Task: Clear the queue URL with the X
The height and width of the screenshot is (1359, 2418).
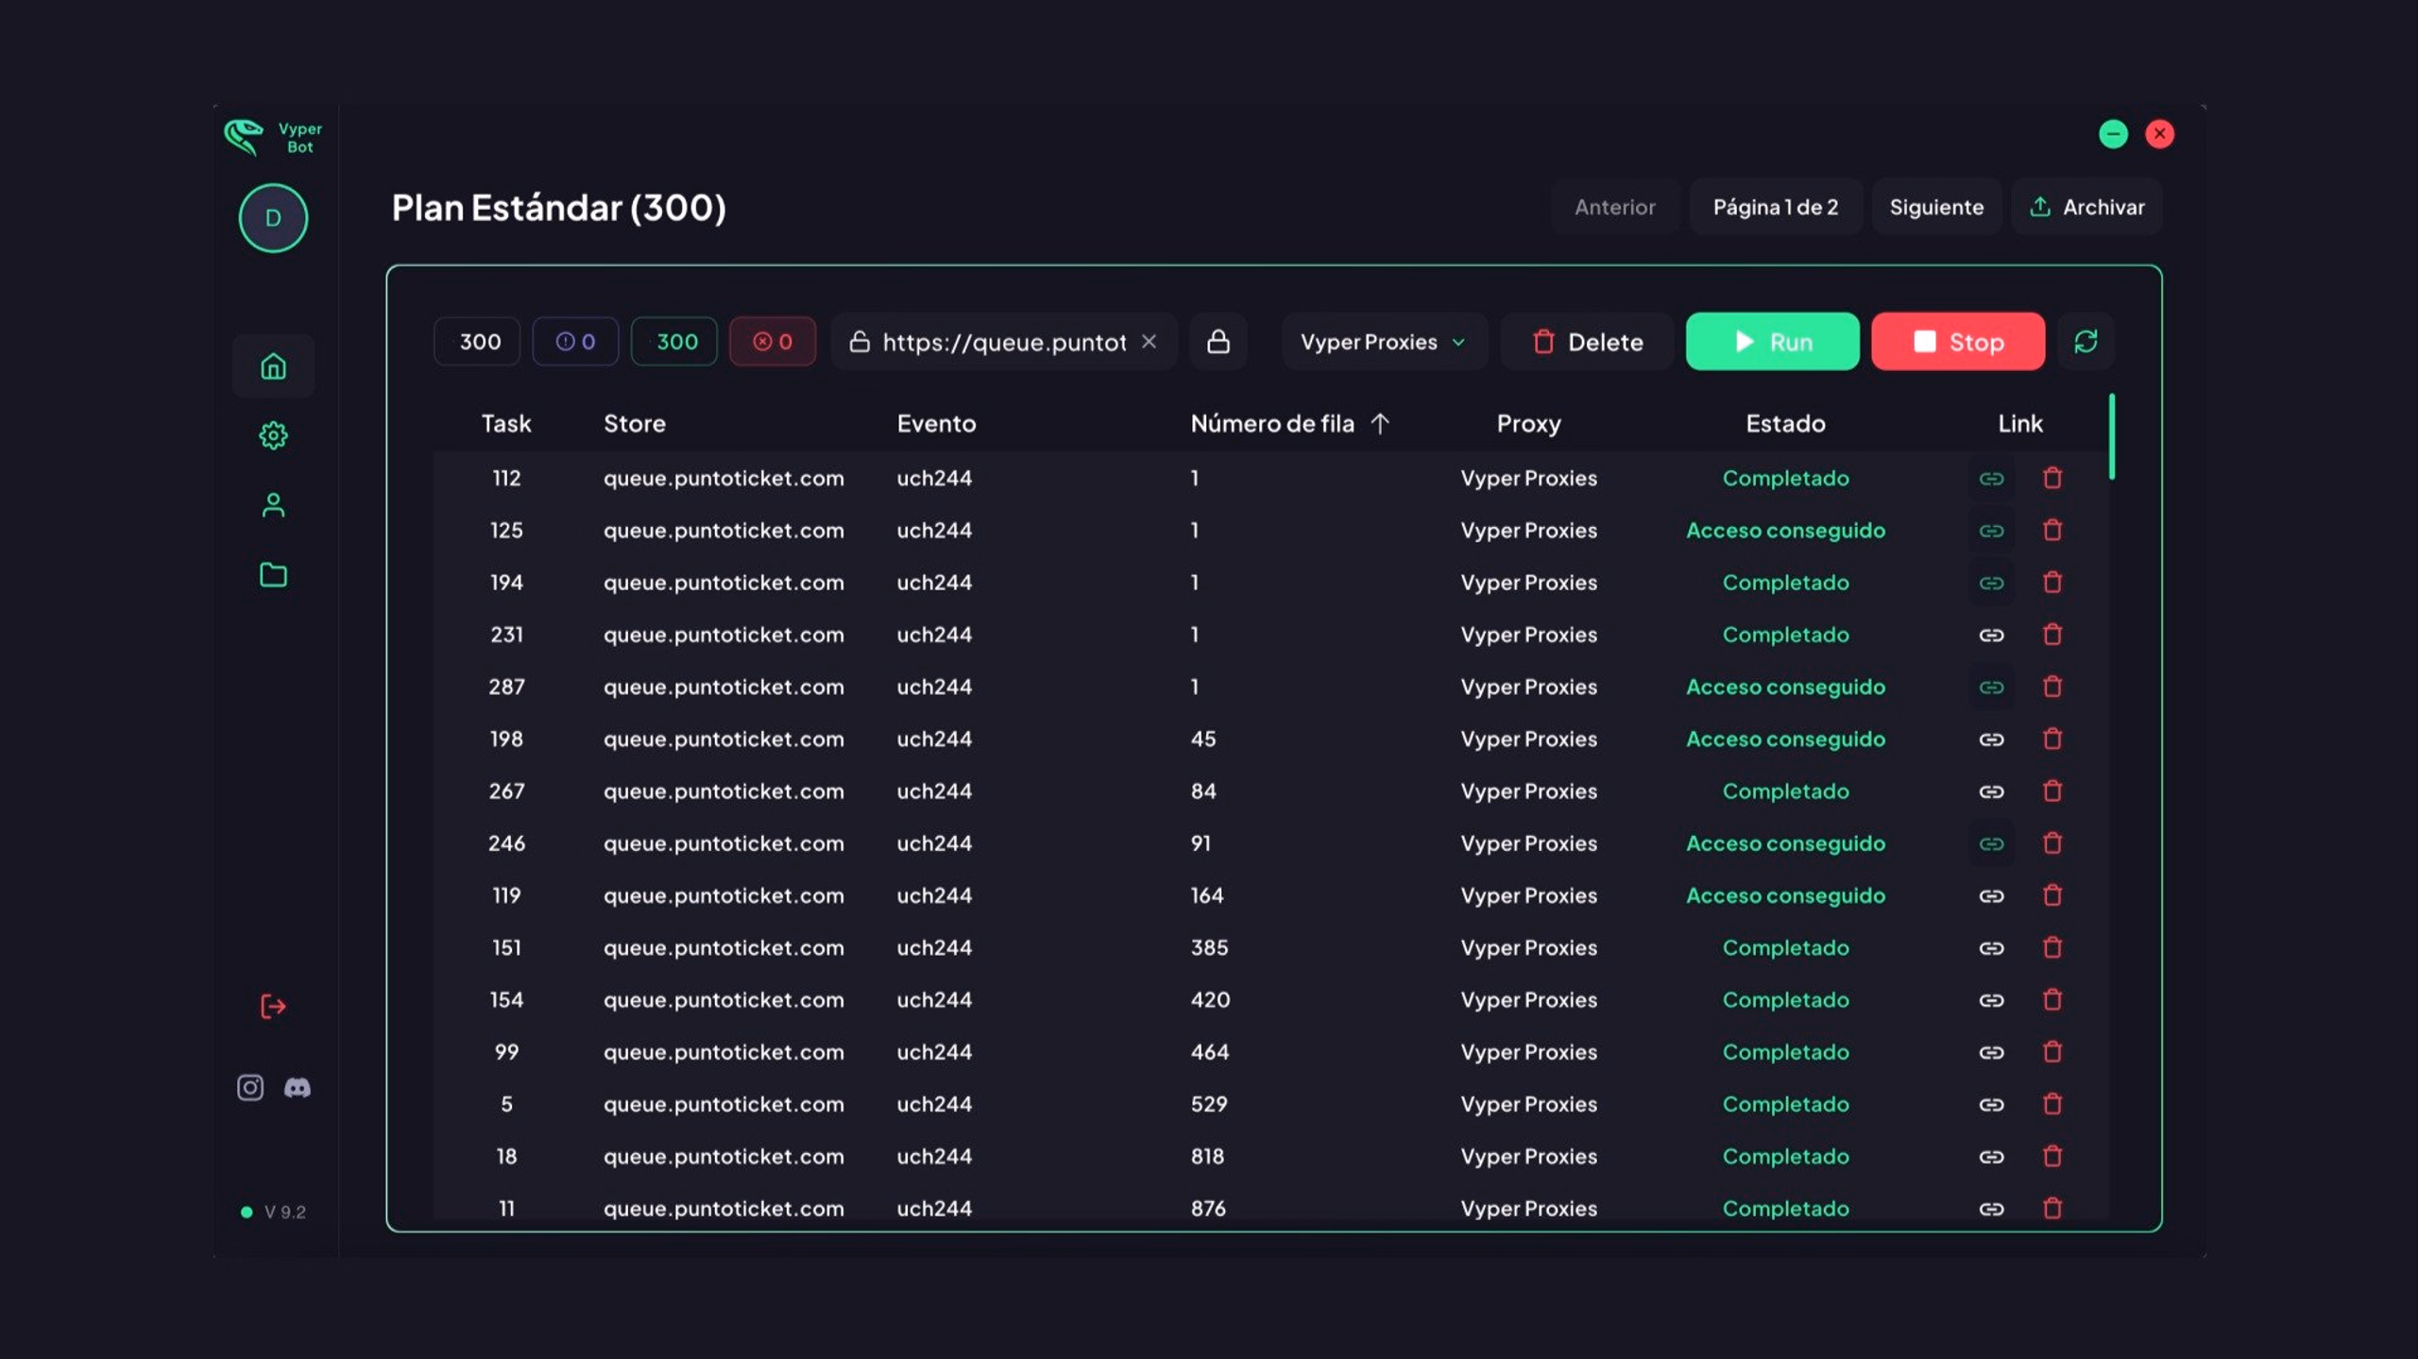Action: [1149, 341]
